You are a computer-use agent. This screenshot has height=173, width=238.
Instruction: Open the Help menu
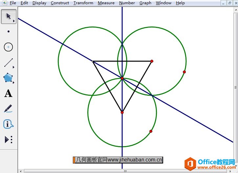coord(180,3)
